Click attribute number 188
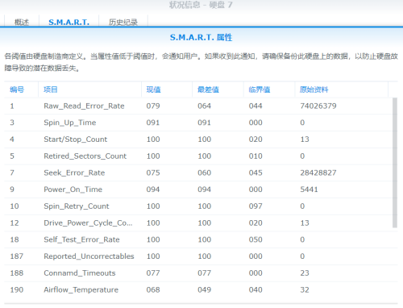Viewport: 403px width, 308px height. click(x=17, y=273)
